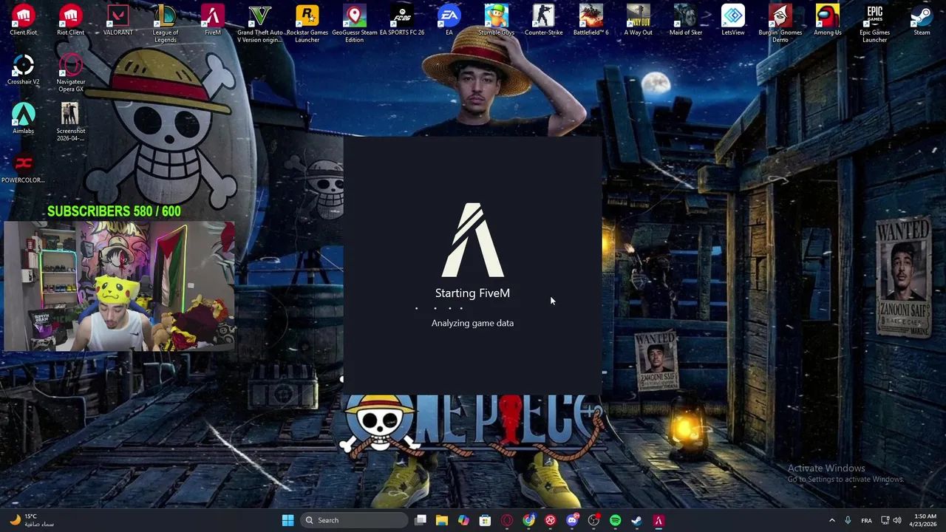Select the Aimlabs desktop icon

click(24, 118)
